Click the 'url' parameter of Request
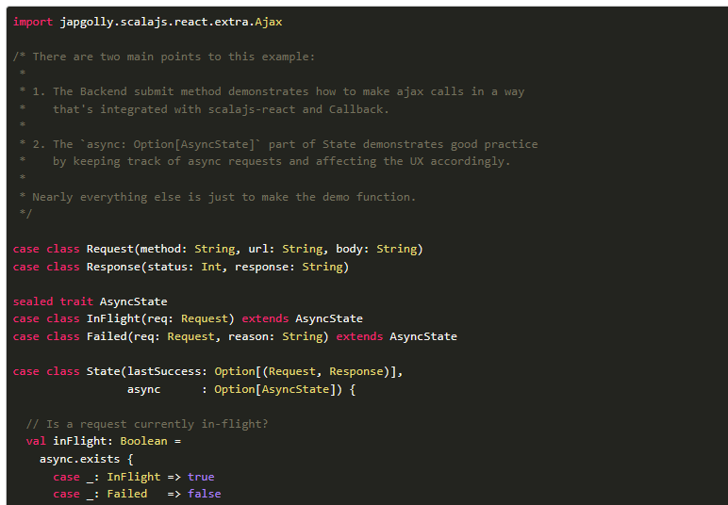The image size is (728, 505). pyautogui.click(x=258, y=249)
